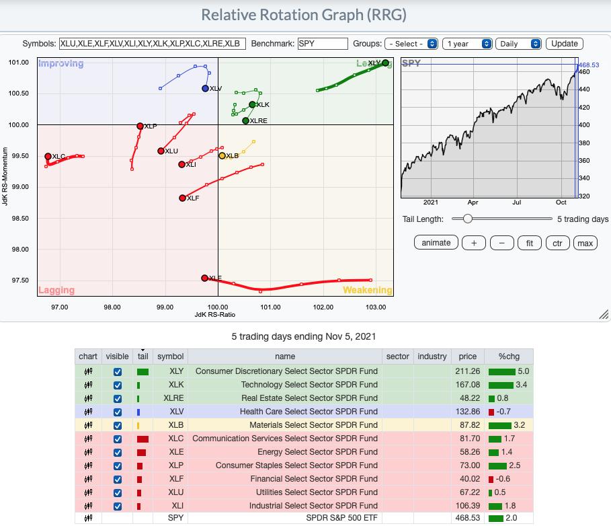The width and height of the screenshot is (611, 526).
Task: Uncheck visibility for XLF
Action: [x=117, y=480]
